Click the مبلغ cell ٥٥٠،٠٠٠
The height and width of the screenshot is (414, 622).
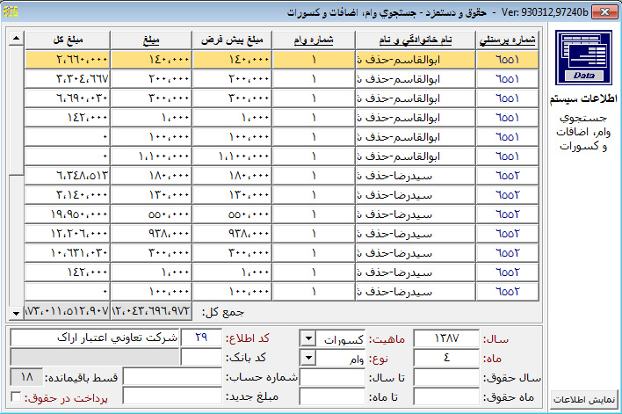coord(151,214)
